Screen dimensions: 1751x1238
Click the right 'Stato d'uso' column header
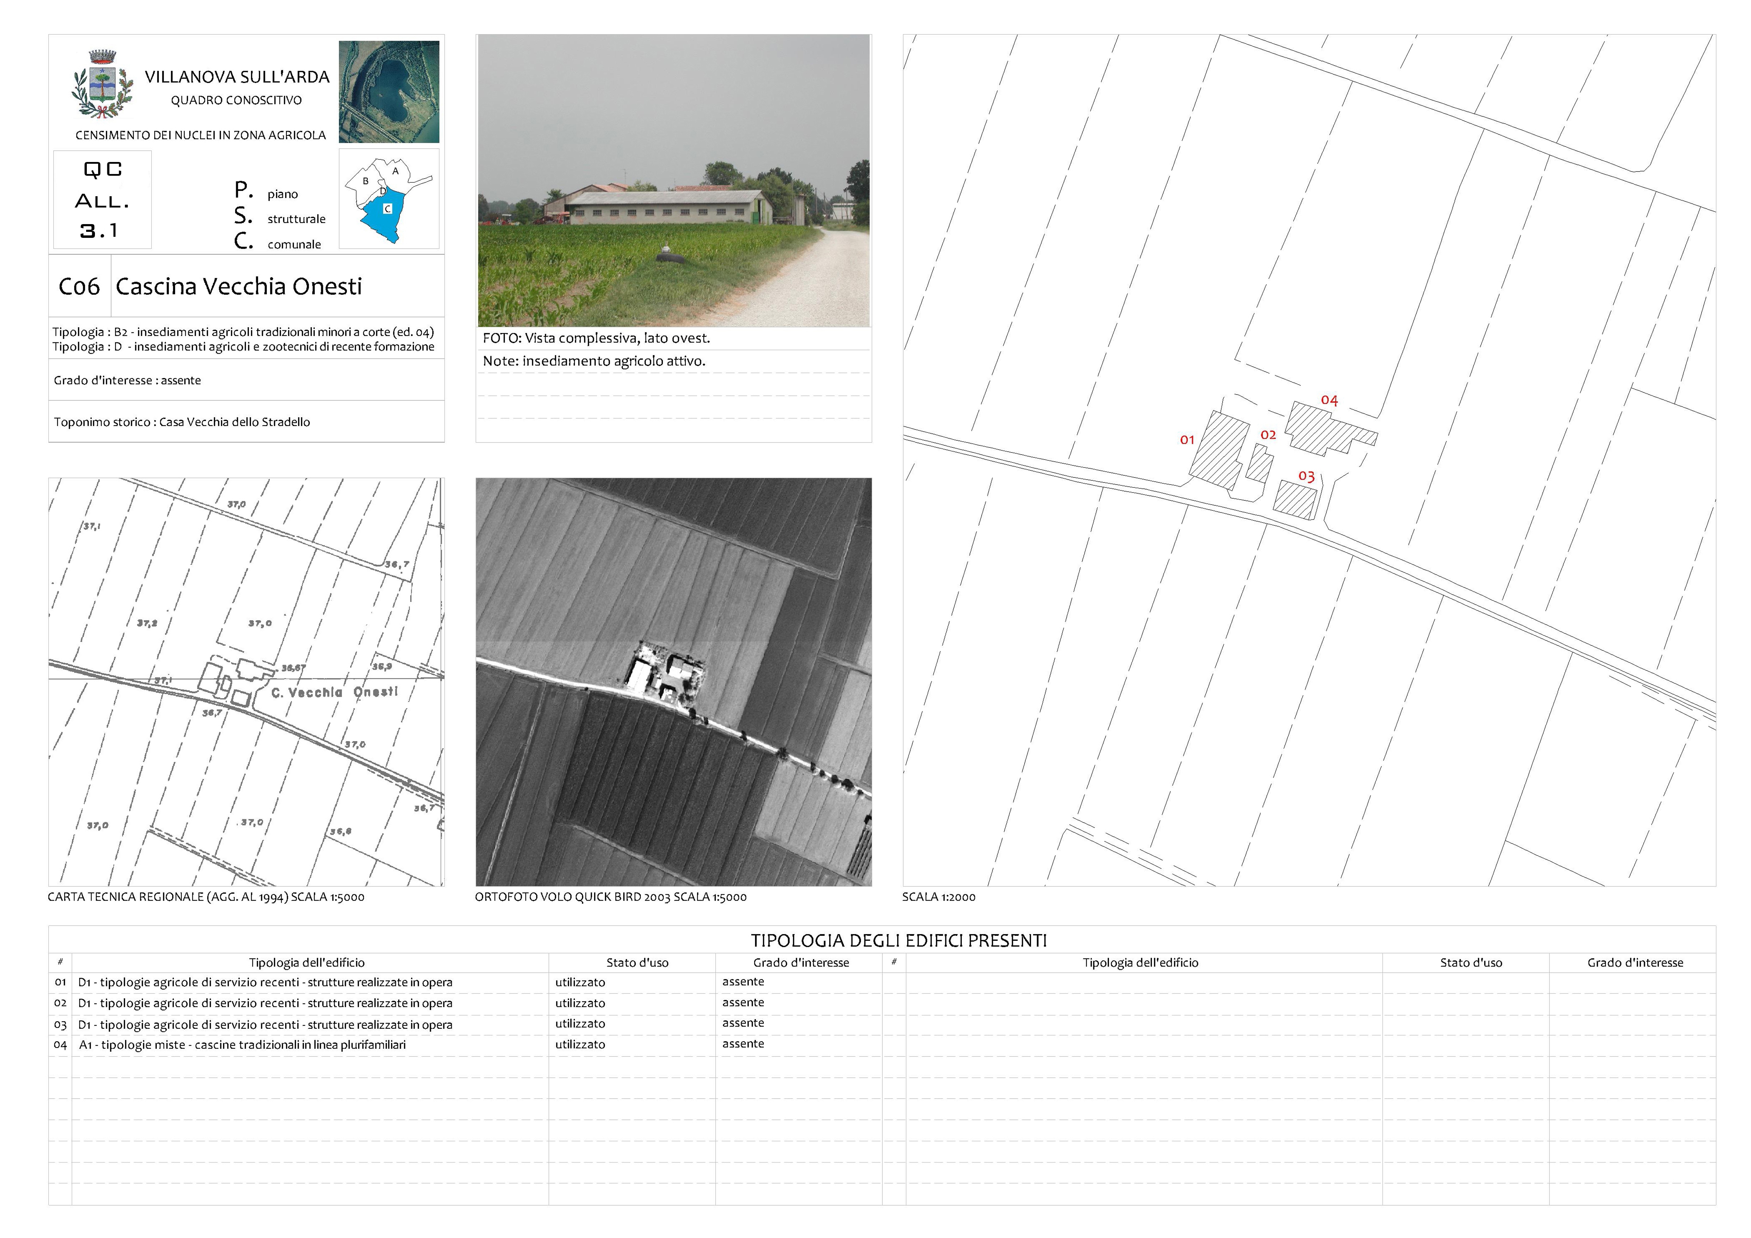coord(1471,963)
